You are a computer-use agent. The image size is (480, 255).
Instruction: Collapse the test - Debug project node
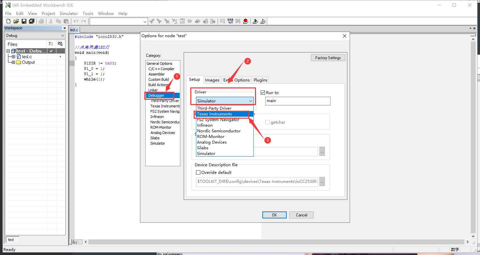point(8,51)
